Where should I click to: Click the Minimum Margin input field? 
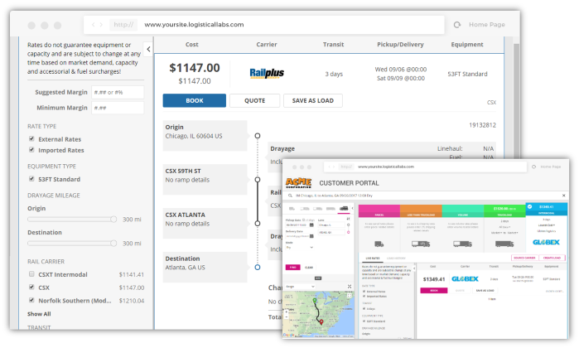pos(118,108)
